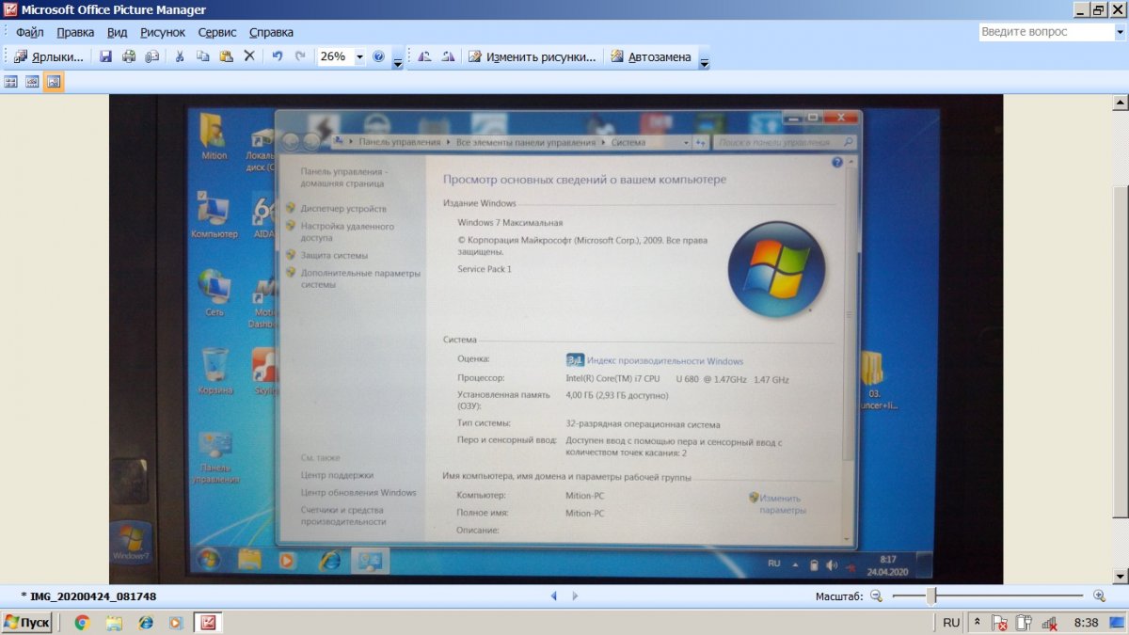Click the Copy icon in the toolbar
Screen dimensions: 1129x635
tap(202, 56)
